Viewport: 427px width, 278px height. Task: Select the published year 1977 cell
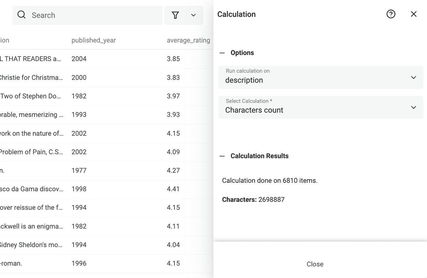(79, 170)
